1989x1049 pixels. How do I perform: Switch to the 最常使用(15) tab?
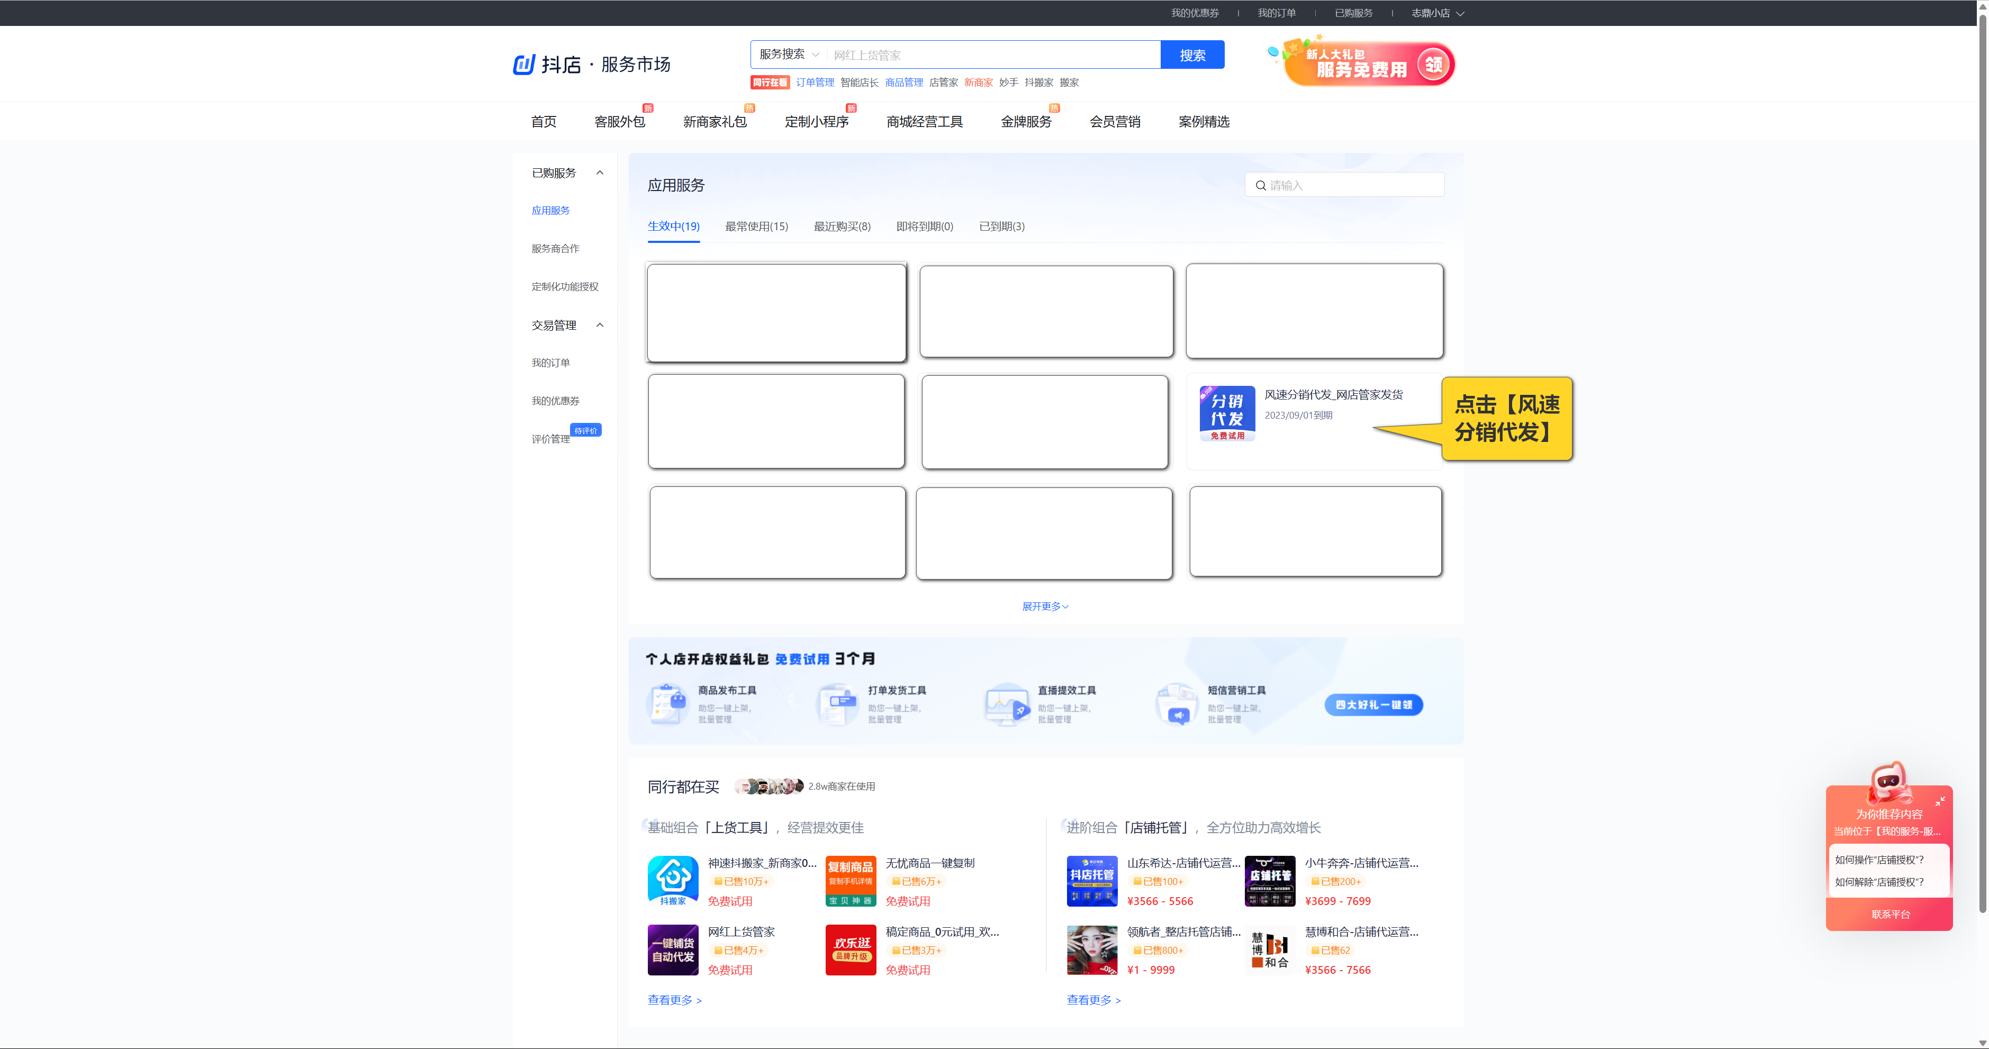tap(756, 226)
